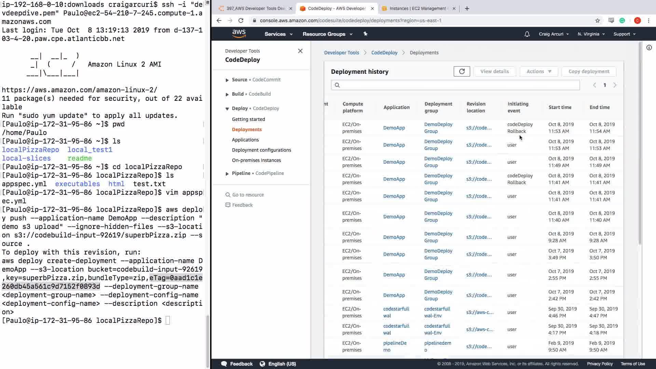Switch to the Instances EC2 Management tab
Image resolution: width=656 pixels, height=369 pixels.
417,9
